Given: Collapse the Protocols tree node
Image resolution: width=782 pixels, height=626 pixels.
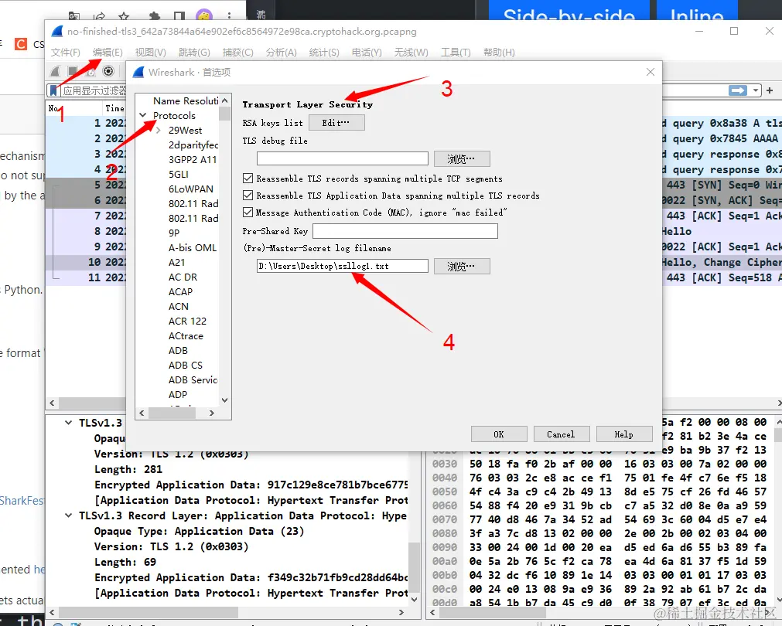Looking at the screenshot, I should (x=143, y=115).
